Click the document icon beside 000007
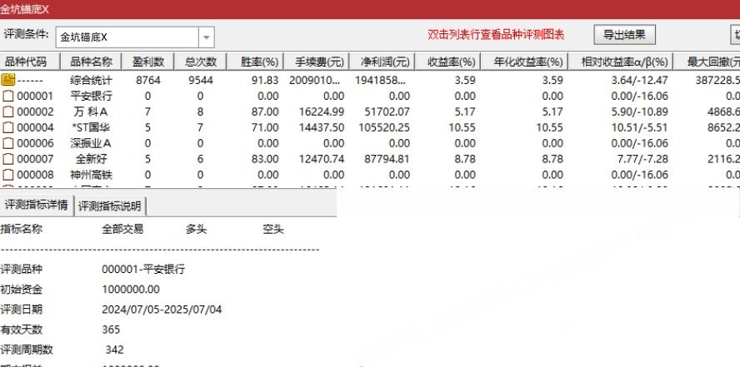Viewport: 740px width, 367px height. pos(8,159)
